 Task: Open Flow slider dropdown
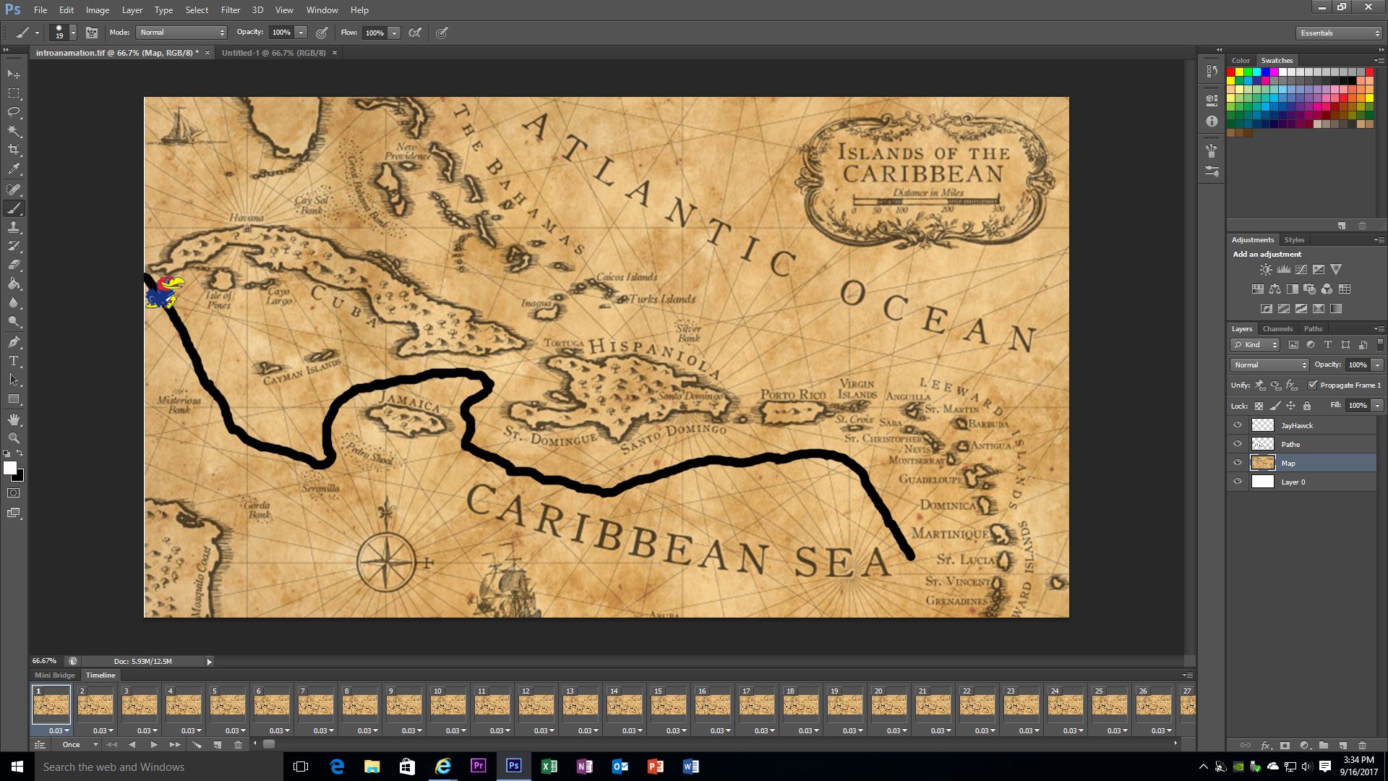394,33
